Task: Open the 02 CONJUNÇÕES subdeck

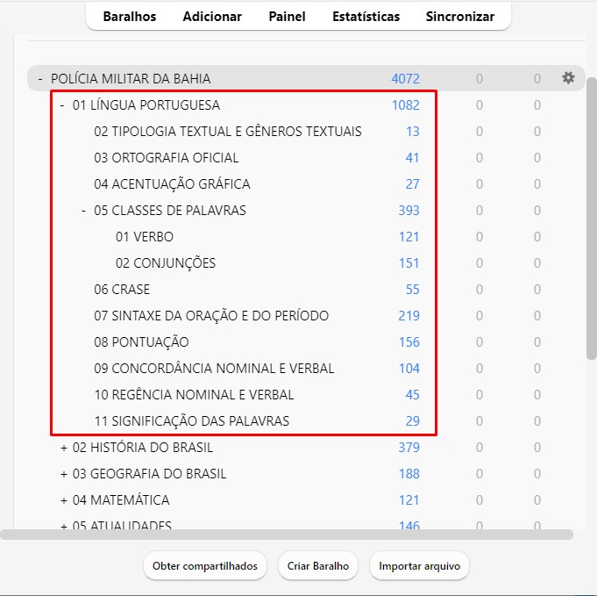Action: point(166,262)
